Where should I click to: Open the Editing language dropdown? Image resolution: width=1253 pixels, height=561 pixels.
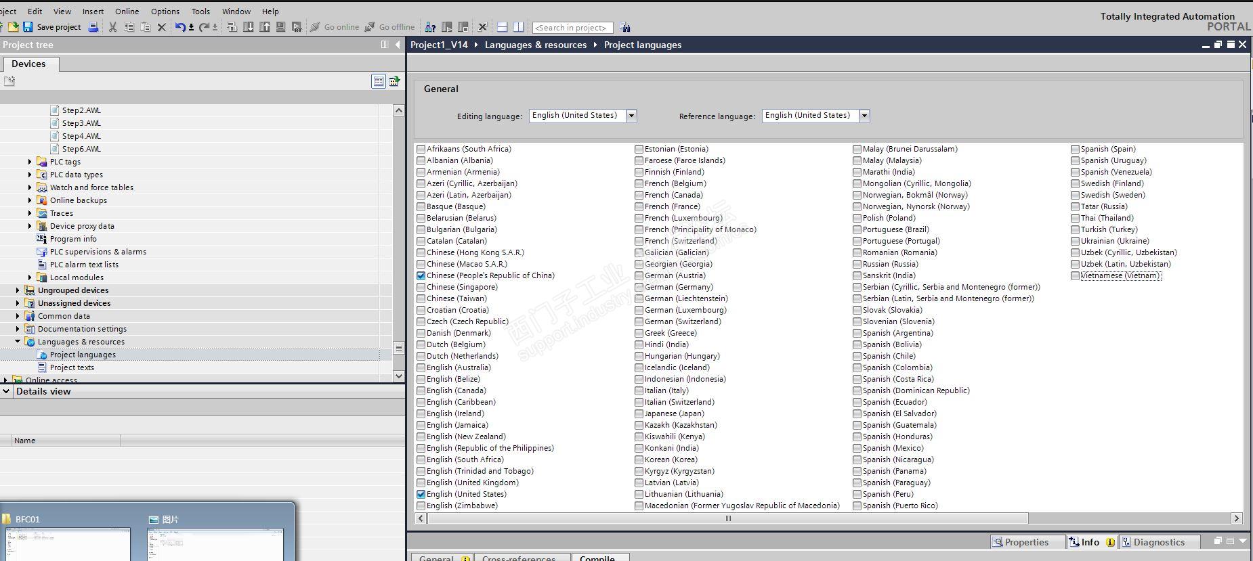click(x=631, y=116)
